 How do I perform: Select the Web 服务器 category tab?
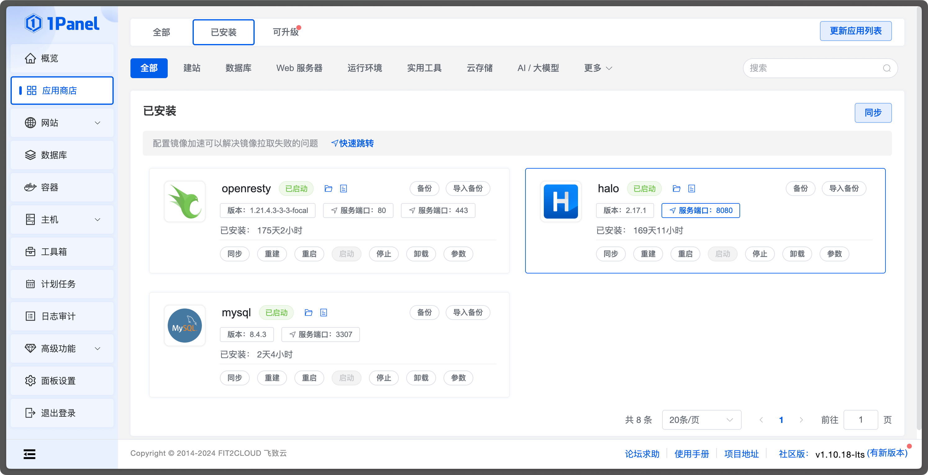point(299,68)
